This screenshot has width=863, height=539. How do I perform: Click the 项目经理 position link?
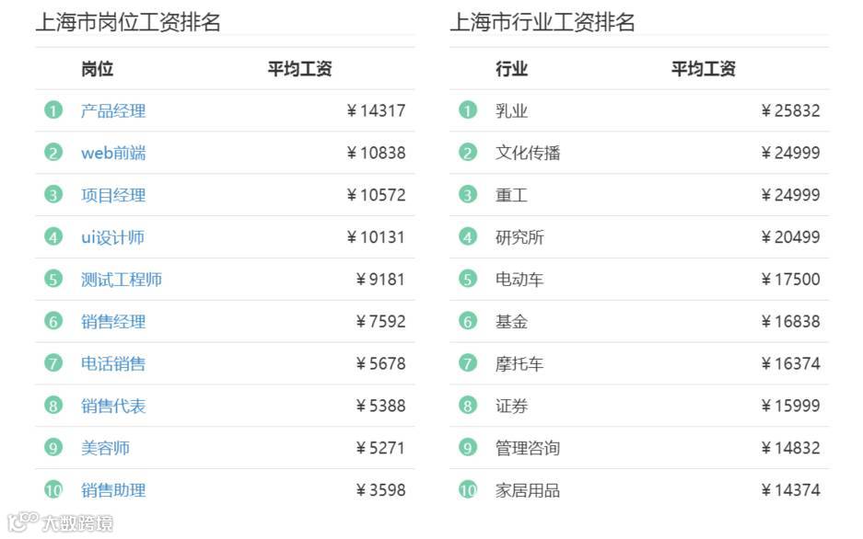[x=113, y=195]
